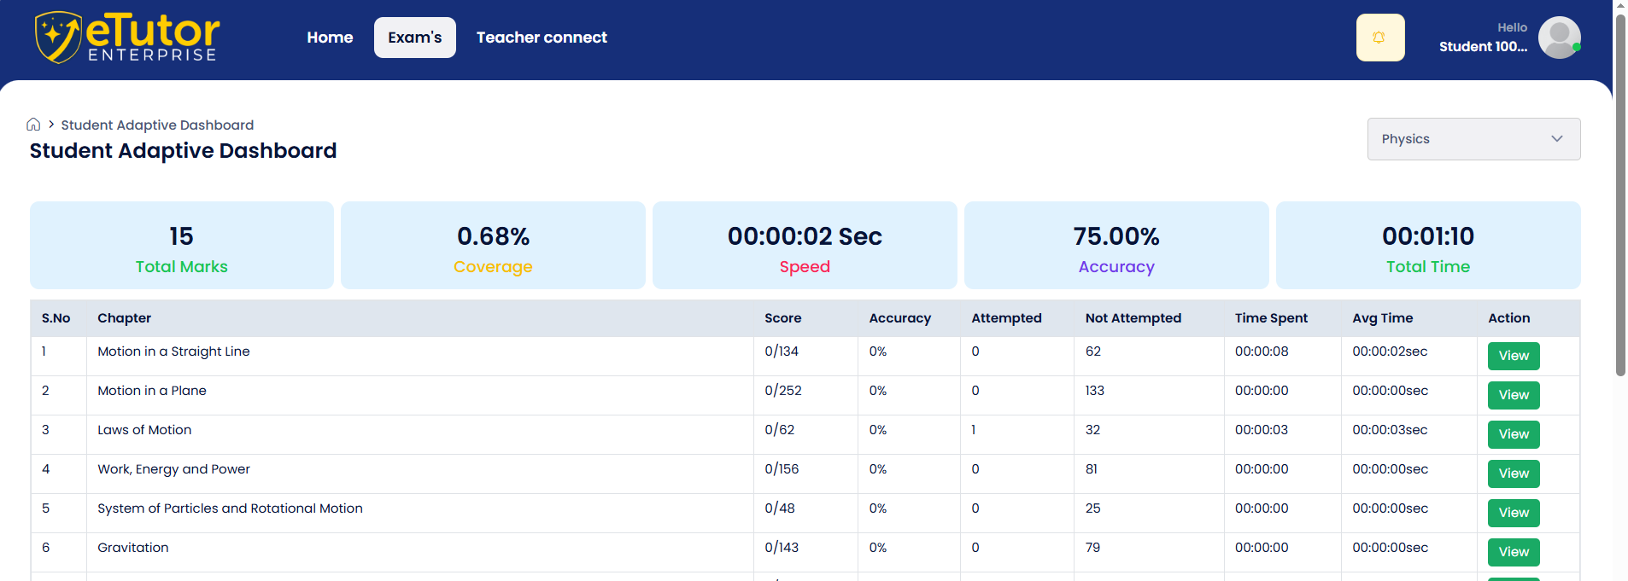Click the S.No column header
Viewport: 1628px width, 581px height.
(x=56, y=318)
